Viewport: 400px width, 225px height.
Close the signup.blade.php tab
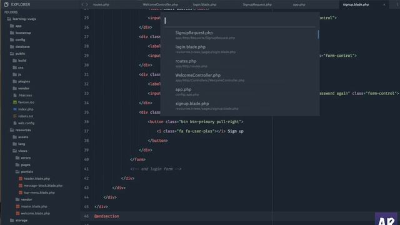(x=384, y=4)
